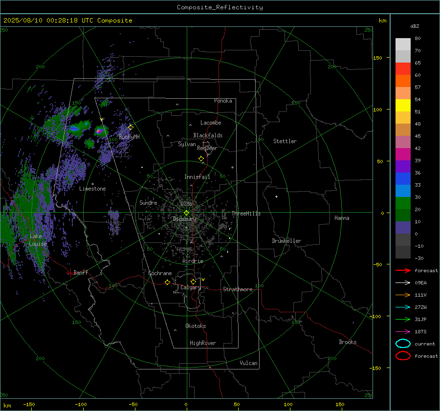Viewport: 440px width, 411px height.
Task: Click the yellow diamond marker at Calgary
Action: point(193,281)
